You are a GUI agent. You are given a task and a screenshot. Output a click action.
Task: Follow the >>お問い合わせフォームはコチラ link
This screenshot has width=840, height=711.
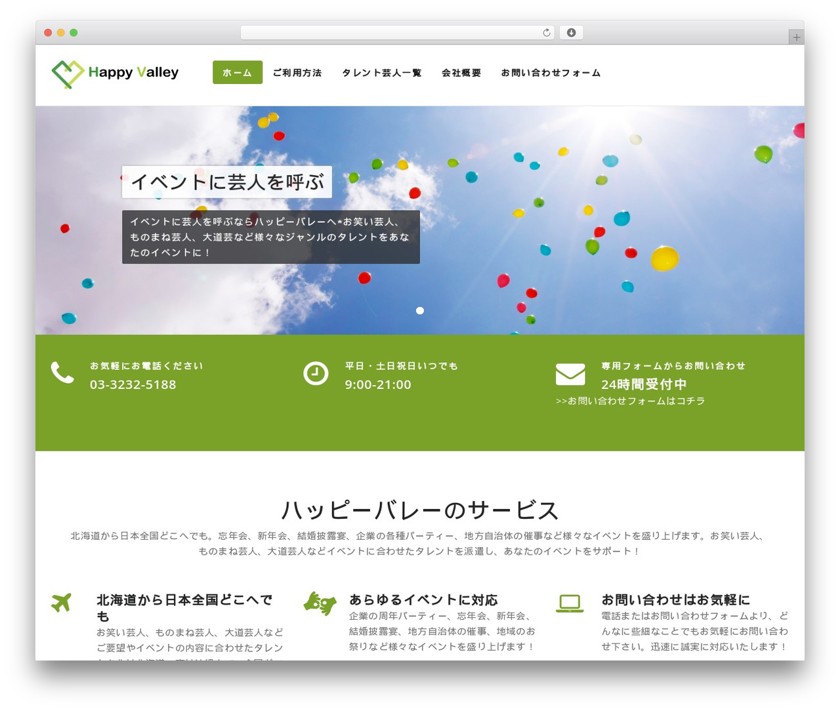(x=630, y=401)
